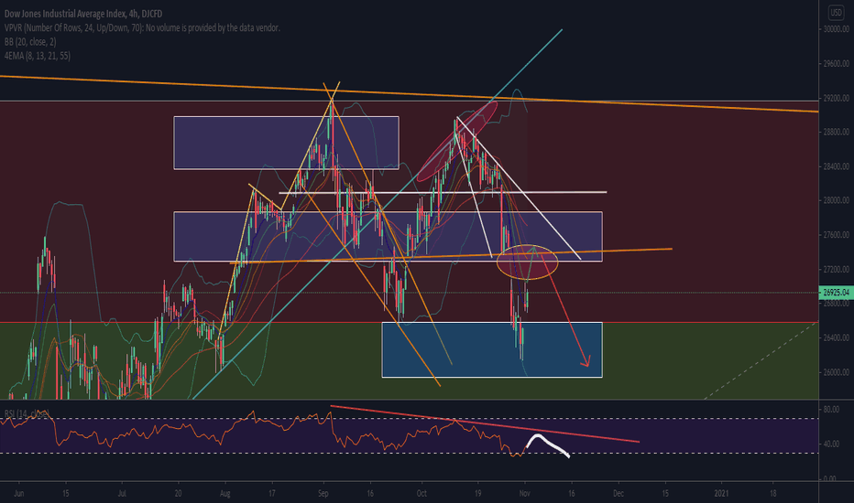Click the Oct date on time axis
Screen dimensions: 854x503
(422, 494)
